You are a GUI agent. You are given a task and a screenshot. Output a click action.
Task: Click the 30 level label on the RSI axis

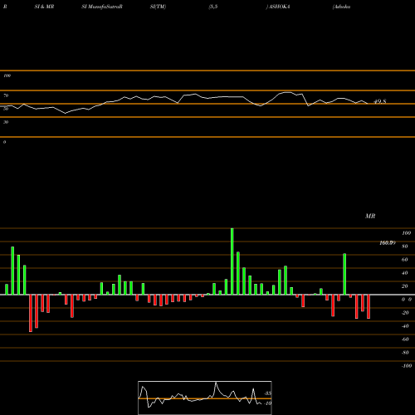coord(6,122)
